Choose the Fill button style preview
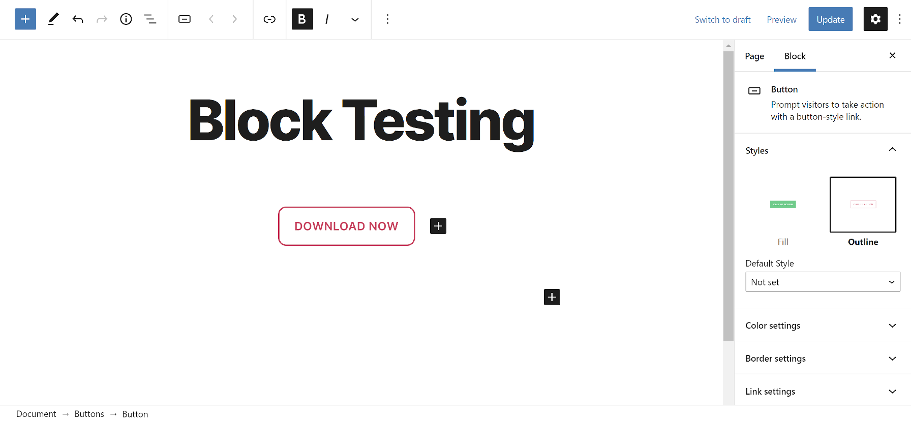 783,205
